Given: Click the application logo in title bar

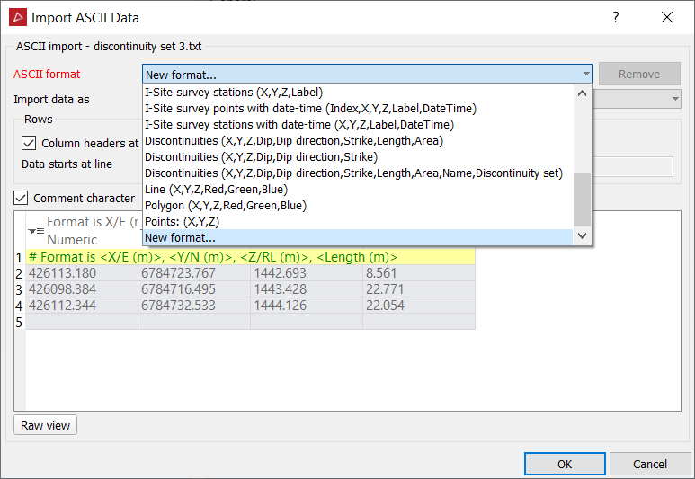Looking at the screenshot, I should click(x=17, y=18).
